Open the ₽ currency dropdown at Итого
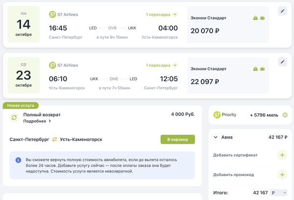This screenshot has width=294, height=200. click(279, 193)
